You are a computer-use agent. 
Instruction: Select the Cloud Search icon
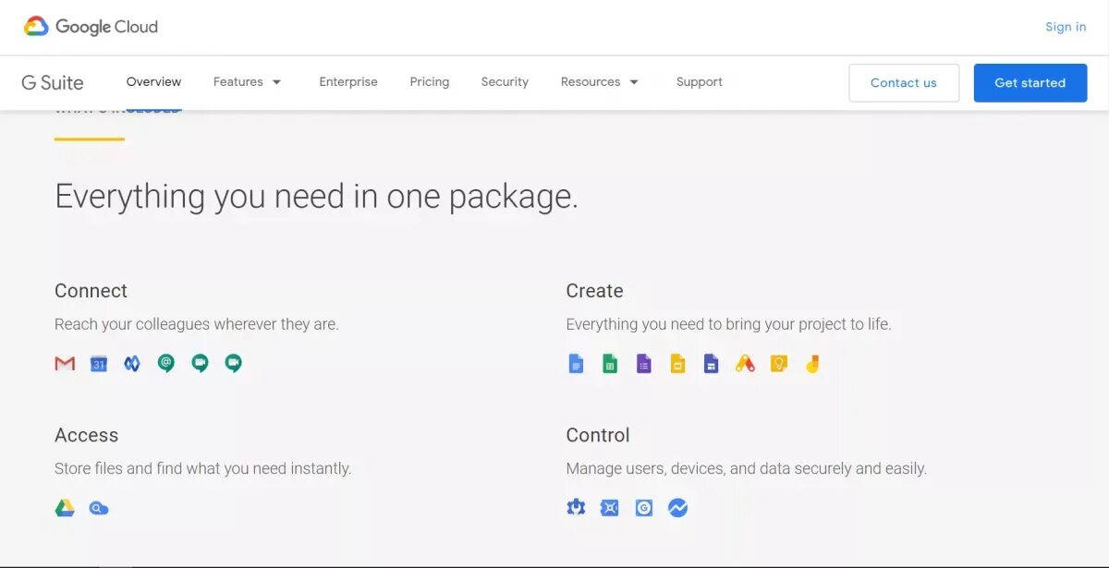[99, 507]
